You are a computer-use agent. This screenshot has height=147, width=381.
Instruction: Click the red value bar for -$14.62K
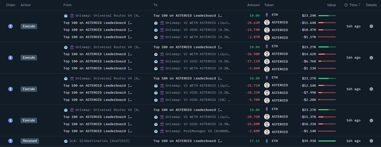coord(327,54)
